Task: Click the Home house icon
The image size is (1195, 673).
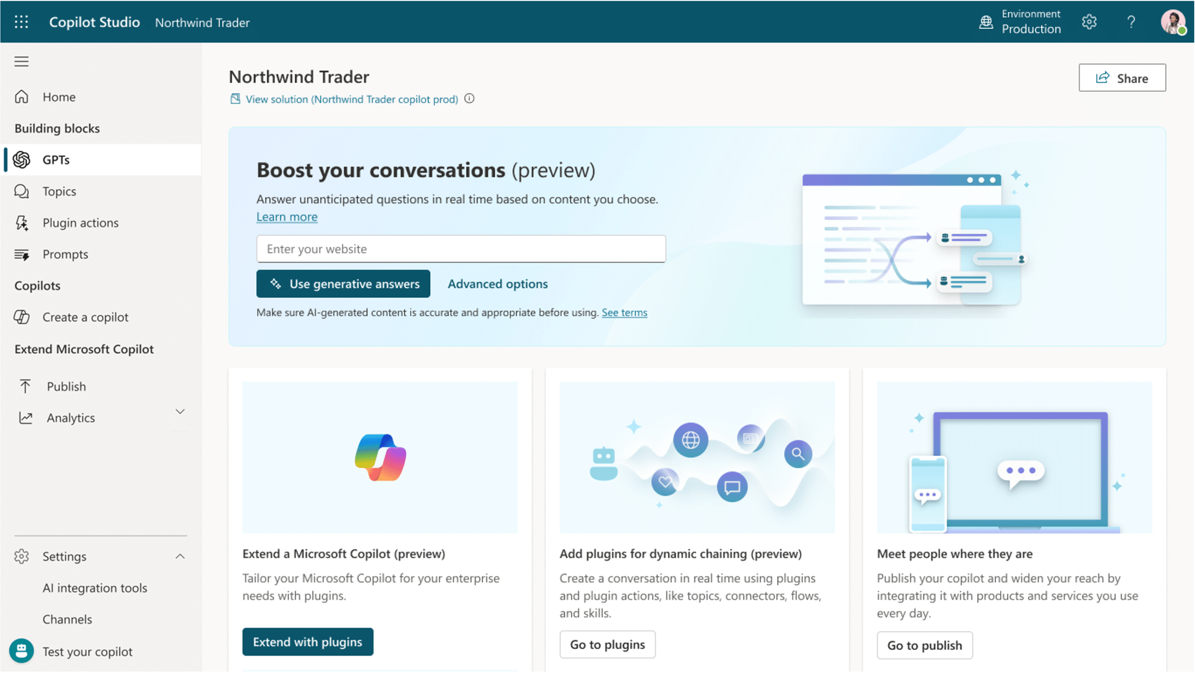Action: point(22,96)
